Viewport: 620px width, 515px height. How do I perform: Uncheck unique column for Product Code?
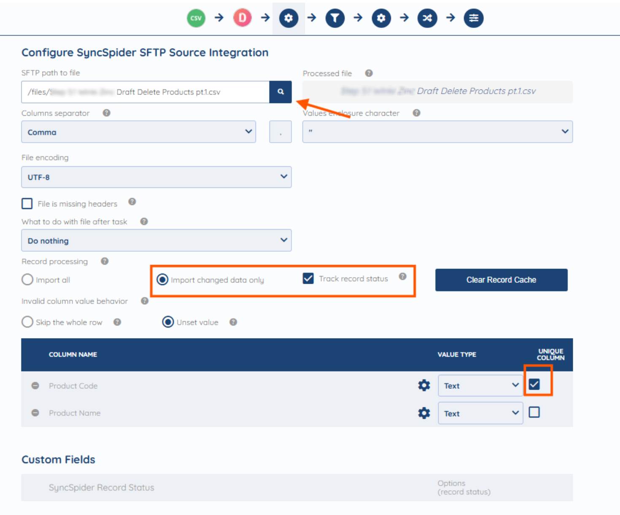(534, 384)
